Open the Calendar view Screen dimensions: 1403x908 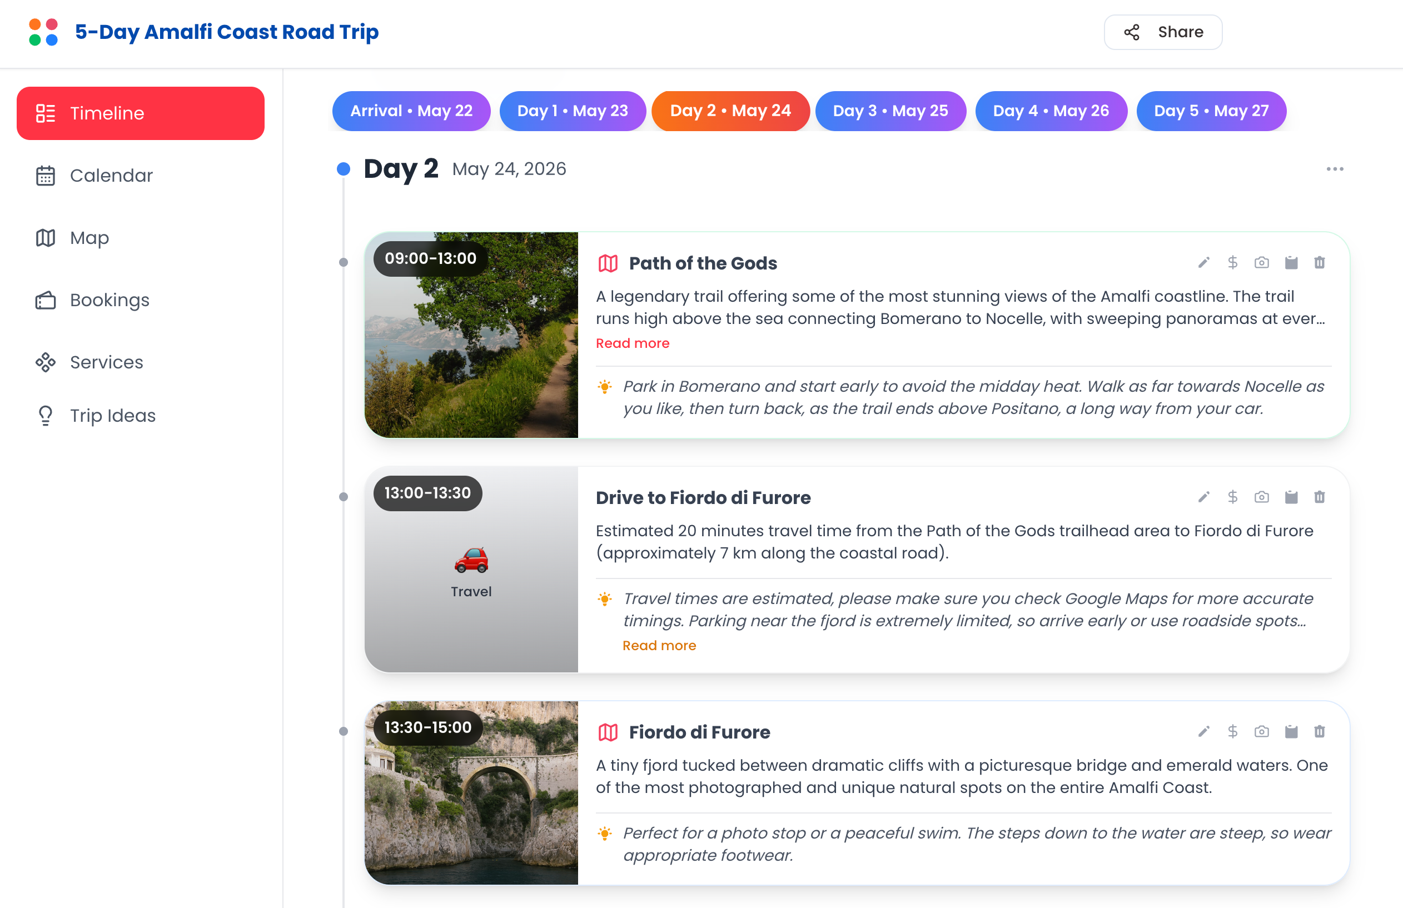click(x=140, y=176)
